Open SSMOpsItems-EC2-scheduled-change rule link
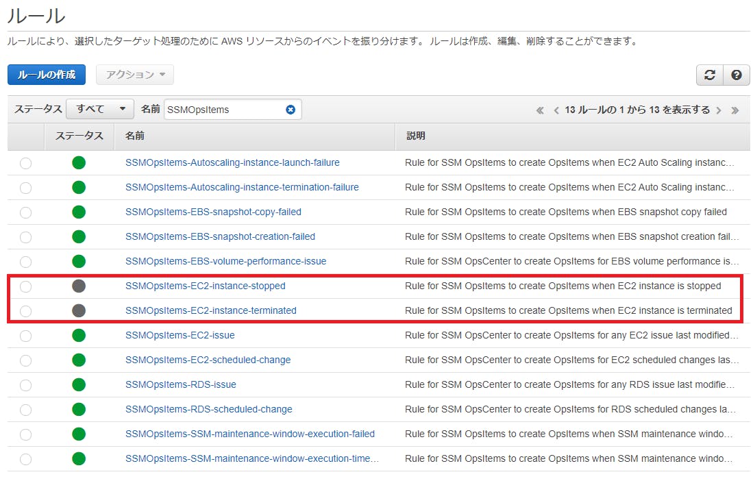Viewport: 753px width, 481px height. click(x=208, y=360)
